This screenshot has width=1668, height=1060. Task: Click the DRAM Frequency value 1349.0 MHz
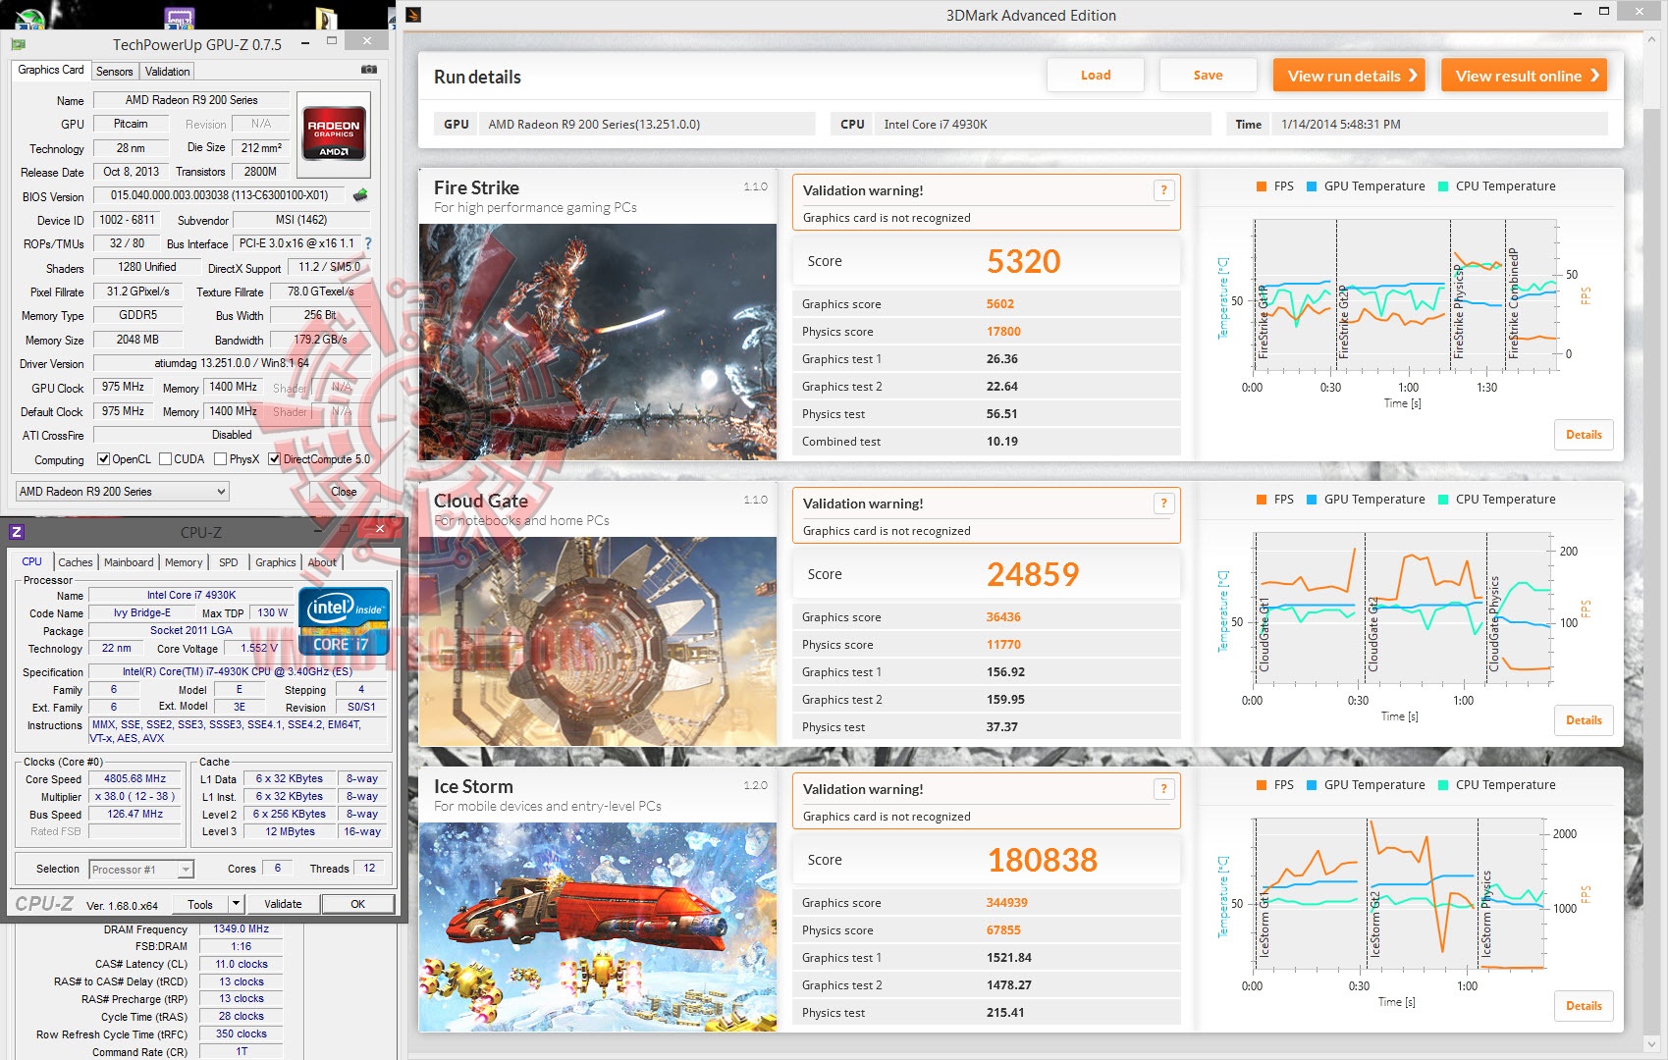[242, 928]
